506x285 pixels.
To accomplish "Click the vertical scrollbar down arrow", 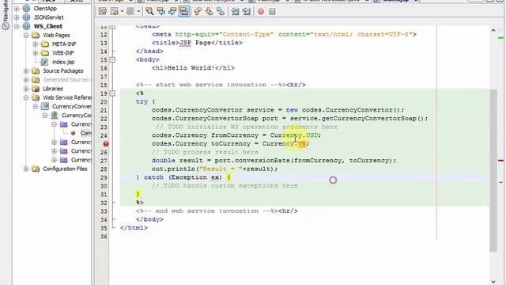I will point(493,282).
